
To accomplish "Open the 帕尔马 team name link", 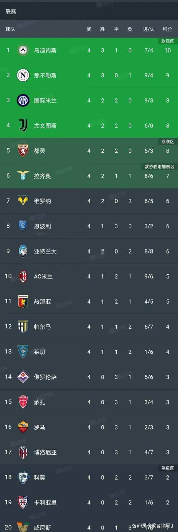I will (x=42, y=327).
